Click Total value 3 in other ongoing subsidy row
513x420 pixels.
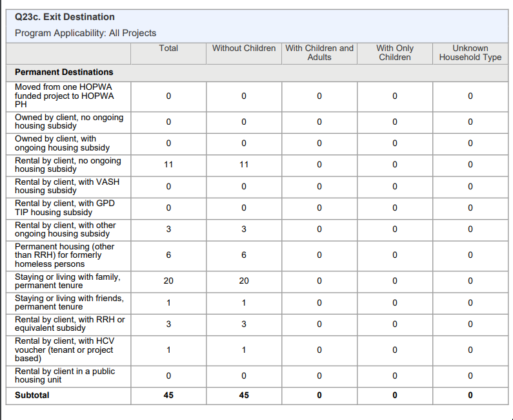click(x=168, y=229)
